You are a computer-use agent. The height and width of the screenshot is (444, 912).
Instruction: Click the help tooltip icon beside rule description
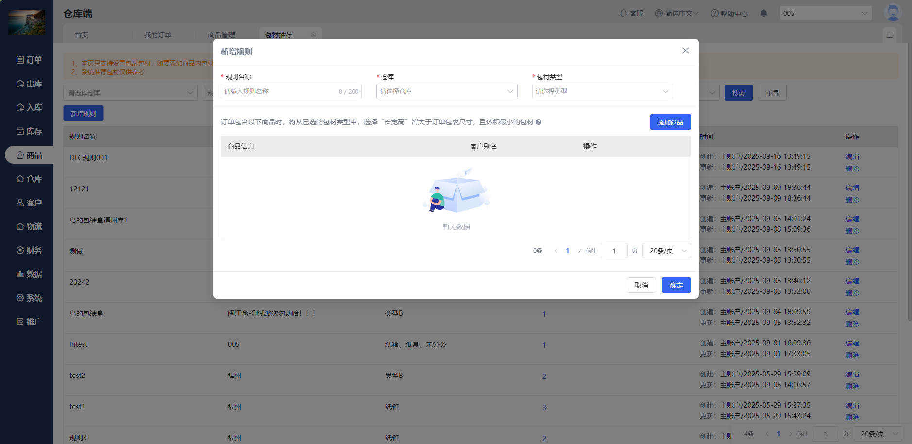(x=539, y=122)
